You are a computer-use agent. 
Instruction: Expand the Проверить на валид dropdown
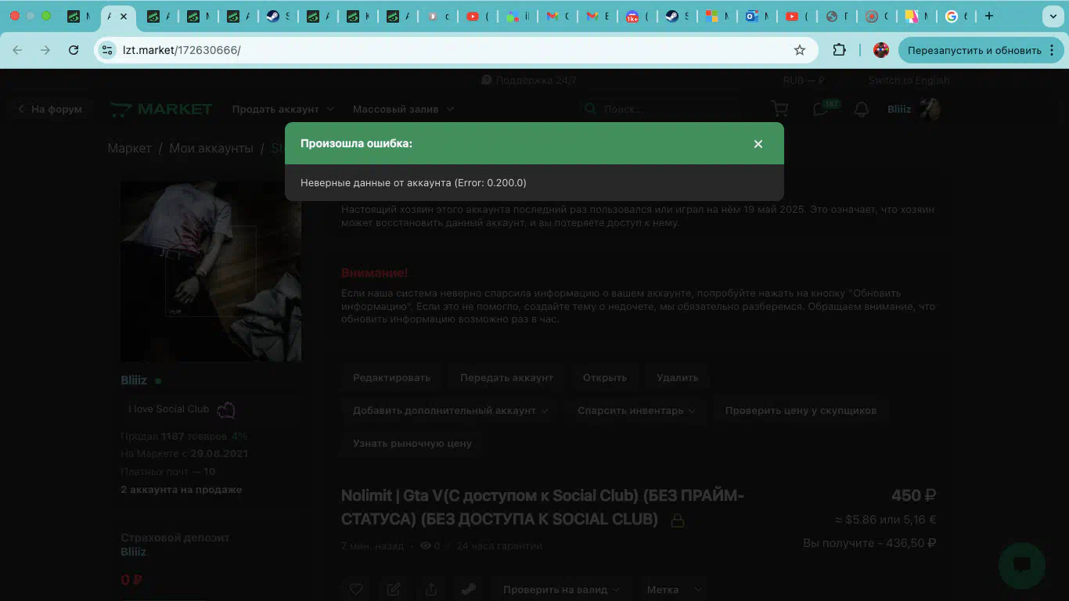(562, 589)
